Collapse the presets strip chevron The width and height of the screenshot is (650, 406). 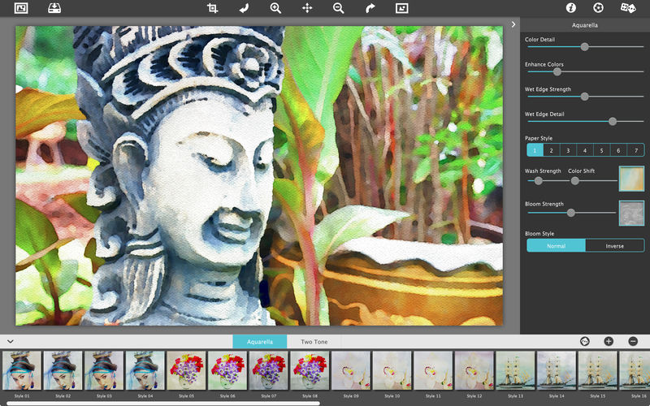(10, 342)
